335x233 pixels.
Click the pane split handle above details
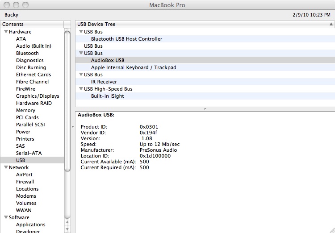click(205, 109)
